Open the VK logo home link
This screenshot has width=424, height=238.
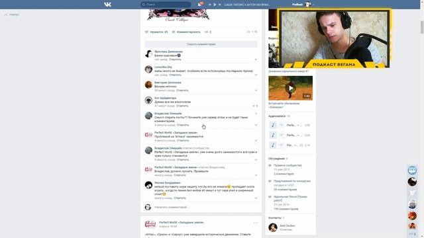pyautogui.click(x=107, y=5)
